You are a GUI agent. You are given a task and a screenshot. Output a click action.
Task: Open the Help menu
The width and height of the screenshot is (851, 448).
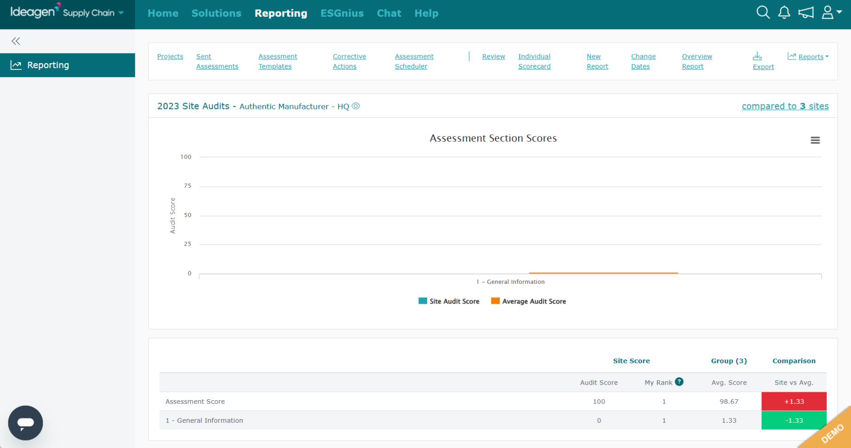[x=426, y=13]
